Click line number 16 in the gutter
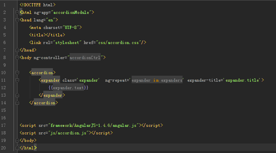276x153 pixels. tap(4, 118)
